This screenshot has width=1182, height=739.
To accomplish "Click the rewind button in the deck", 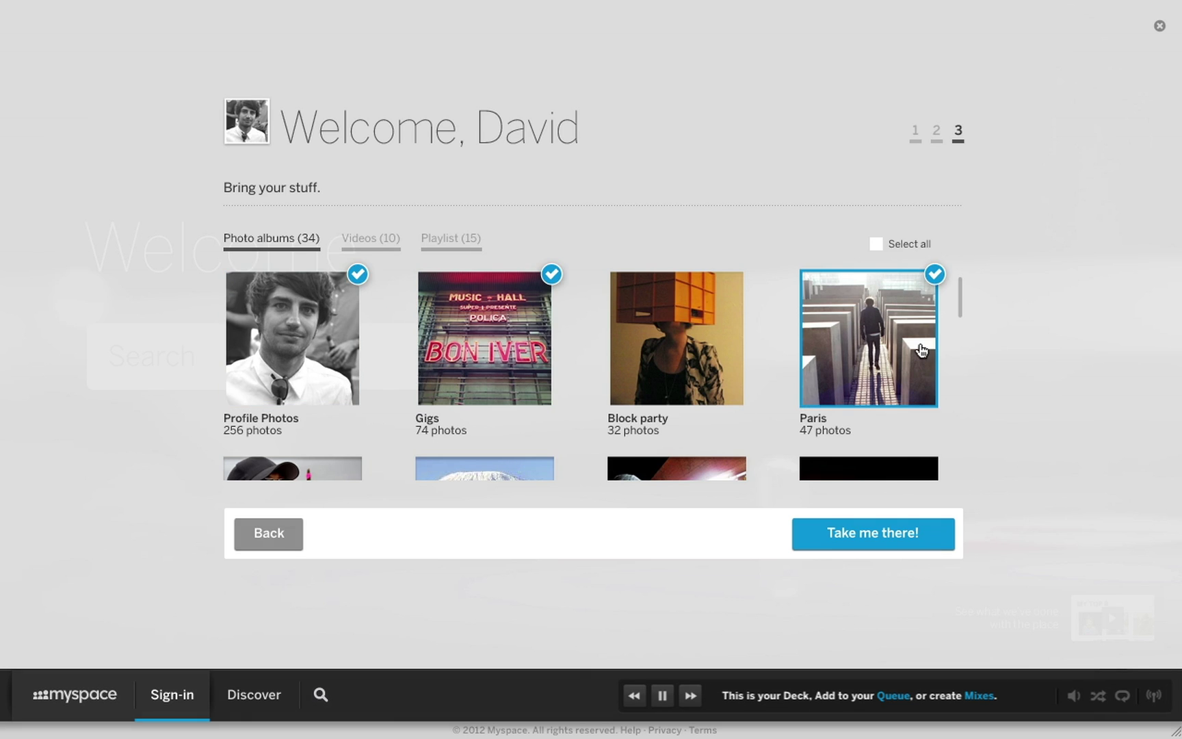I will 634,696.
